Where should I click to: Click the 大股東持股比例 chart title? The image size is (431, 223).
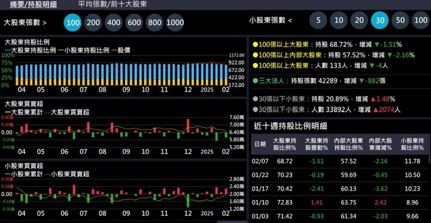click(x=27, y=43)
